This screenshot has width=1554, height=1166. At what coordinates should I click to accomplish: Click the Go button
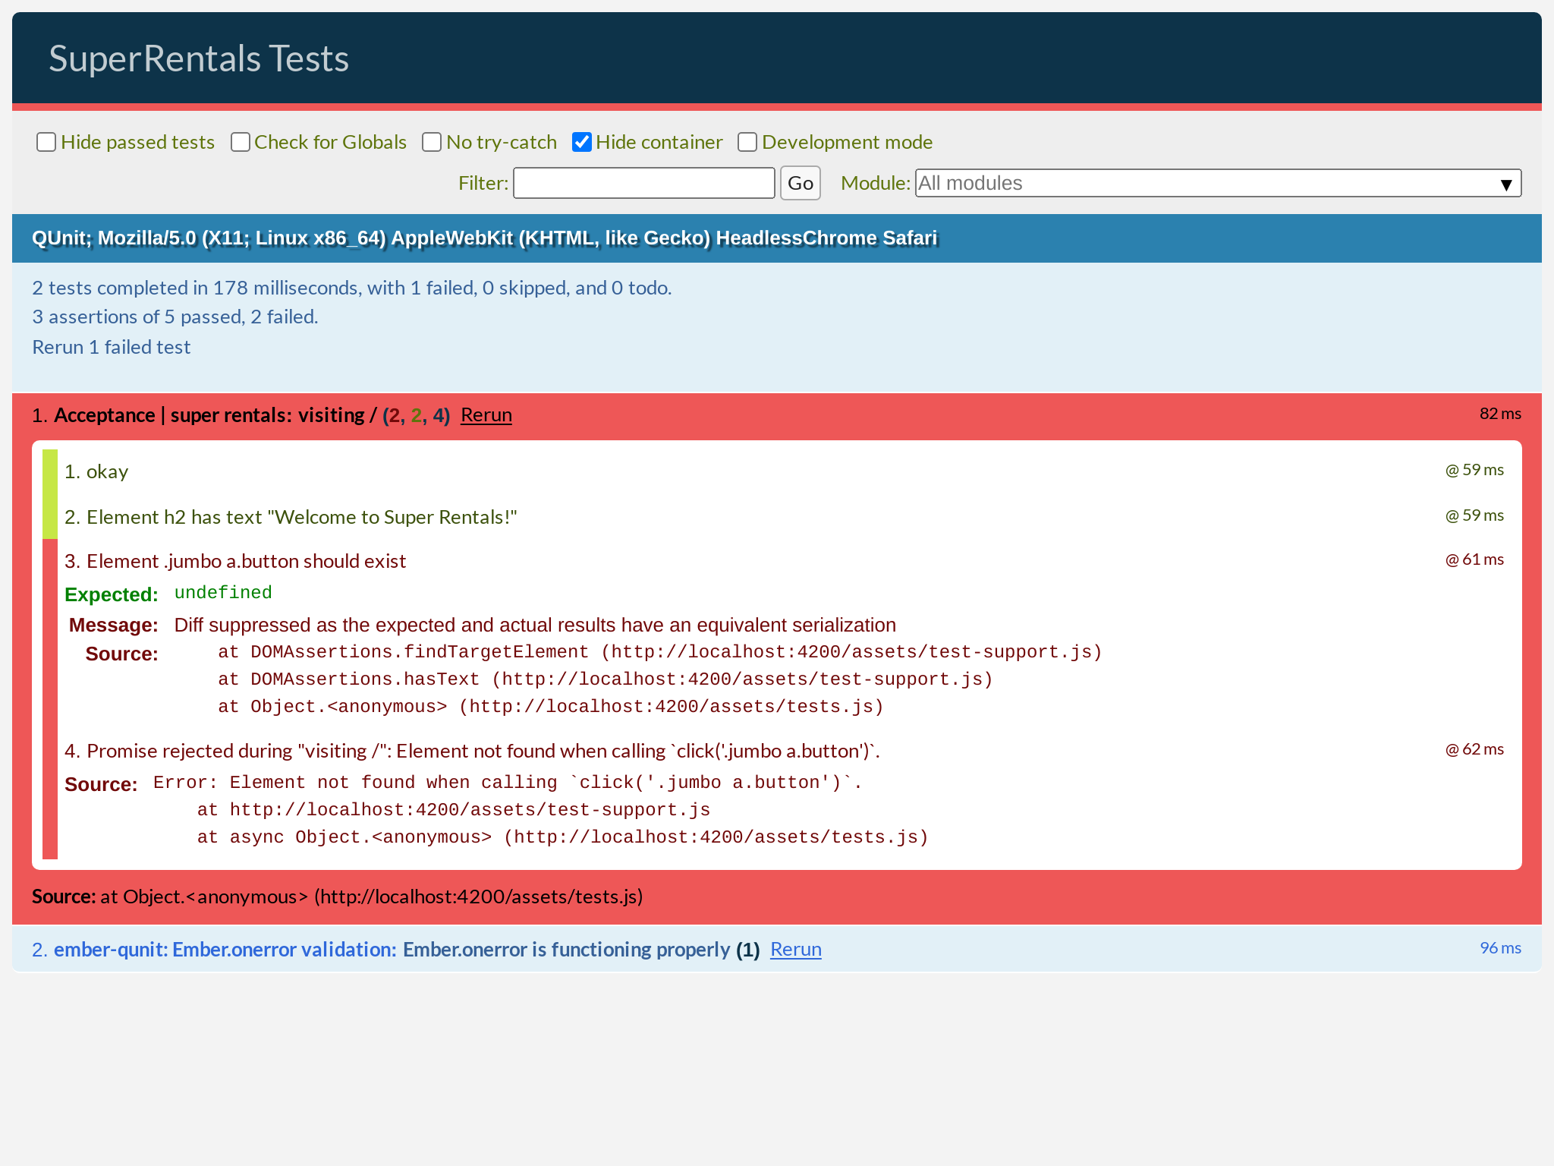801,183
